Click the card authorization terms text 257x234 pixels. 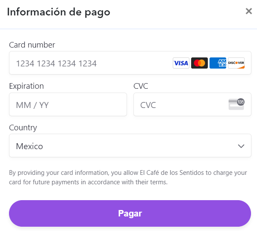tap(128, 177)
